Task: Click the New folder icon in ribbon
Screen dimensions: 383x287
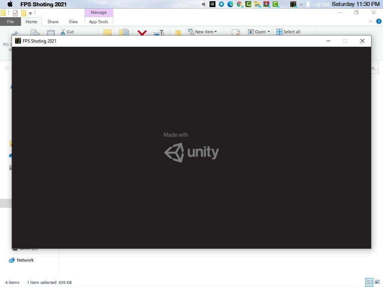Action: [178, 33]
